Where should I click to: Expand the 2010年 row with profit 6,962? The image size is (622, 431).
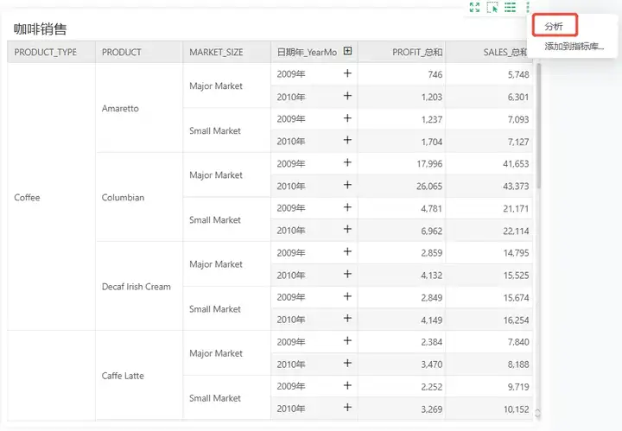click(x=347, y=229)
